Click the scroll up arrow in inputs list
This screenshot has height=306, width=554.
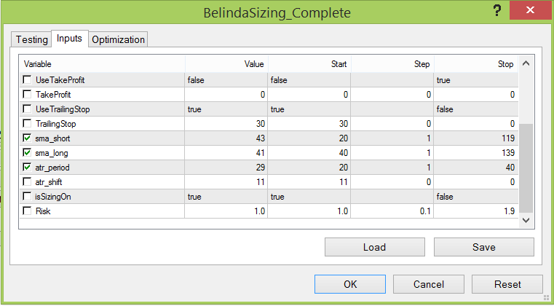click(x=526, y=63)
